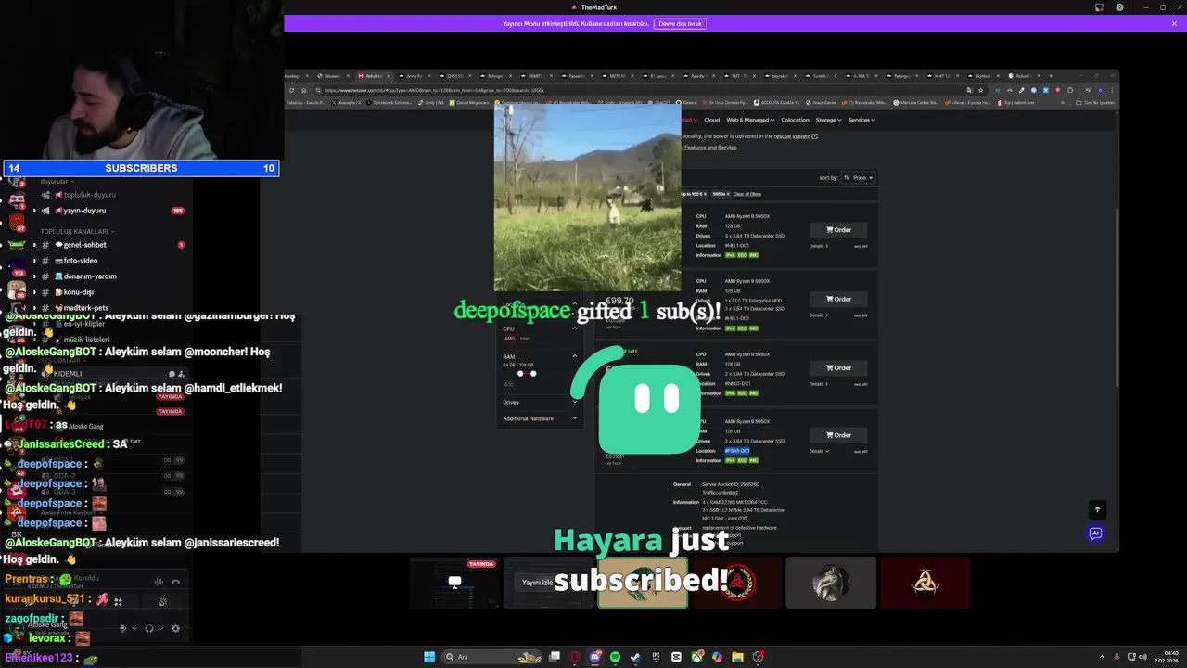Open Spotify from the taskbar
The image size is (1187, 668).
[x=615, y=657]
